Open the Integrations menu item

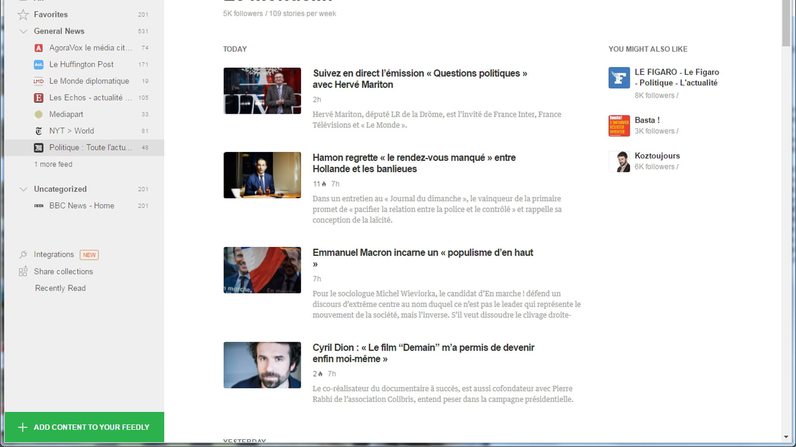tap(54, 254)
